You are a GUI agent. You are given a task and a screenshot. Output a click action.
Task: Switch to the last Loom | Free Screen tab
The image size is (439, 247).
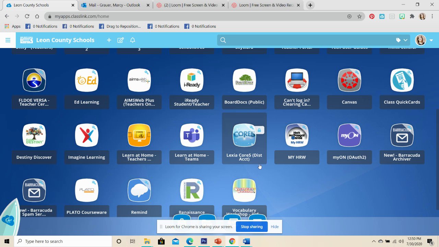(265, 5)
